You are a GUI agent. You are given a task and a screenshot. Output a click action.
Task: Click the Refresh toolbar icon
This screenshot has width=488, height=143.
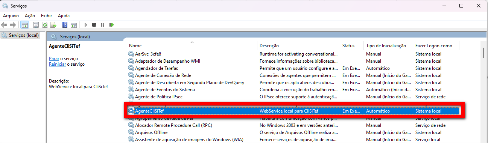point(45,25)
